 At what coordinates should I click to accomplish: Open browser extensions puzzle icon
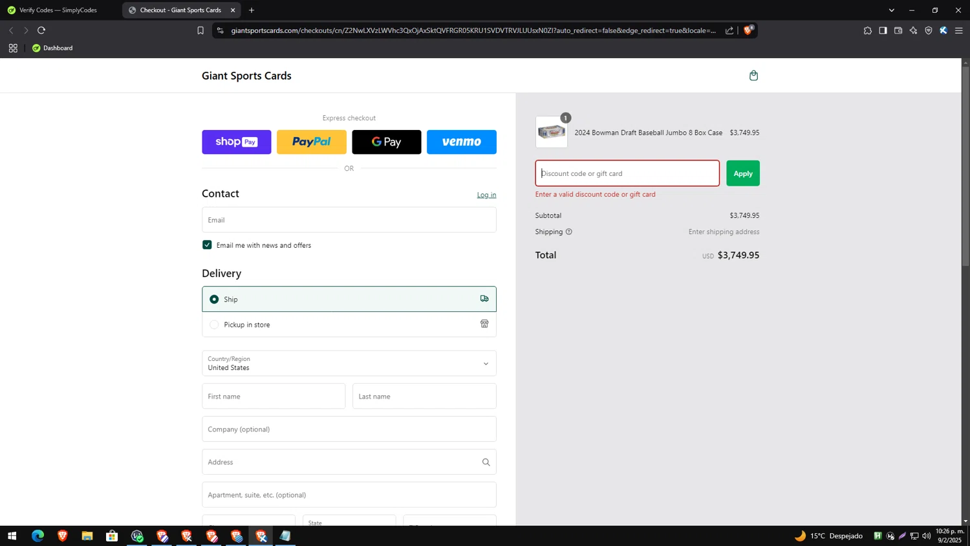[868, 30]
